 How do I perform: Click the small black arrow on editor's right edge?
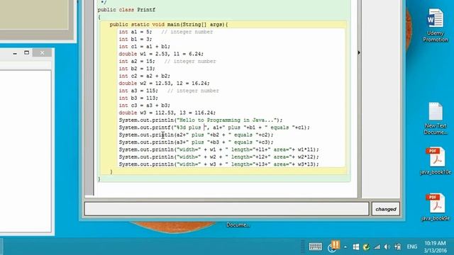[359, 52]
